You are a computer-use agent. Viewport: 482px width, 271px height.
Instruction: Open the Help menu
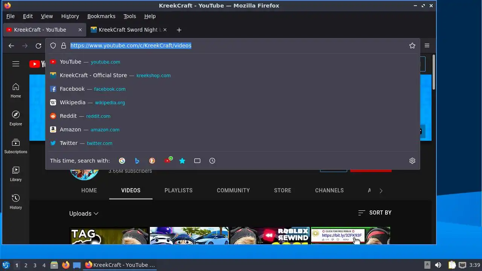pos(150,16)
